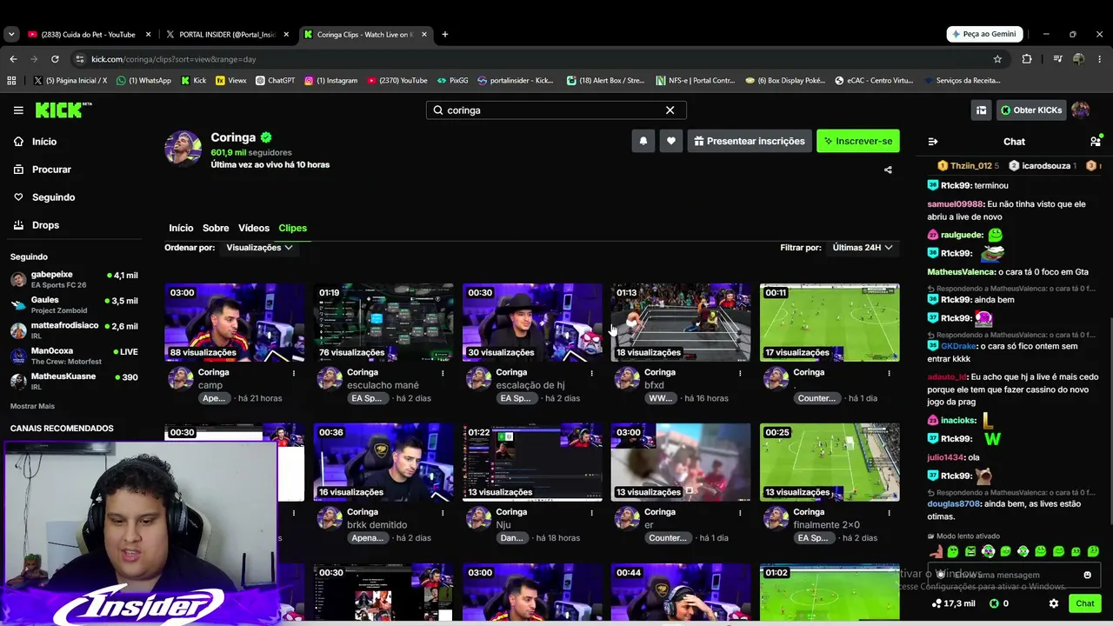The image size is (1113, 626).
Task: Open gabepeixe channel in followed list
Action: [x=74, y=279]
